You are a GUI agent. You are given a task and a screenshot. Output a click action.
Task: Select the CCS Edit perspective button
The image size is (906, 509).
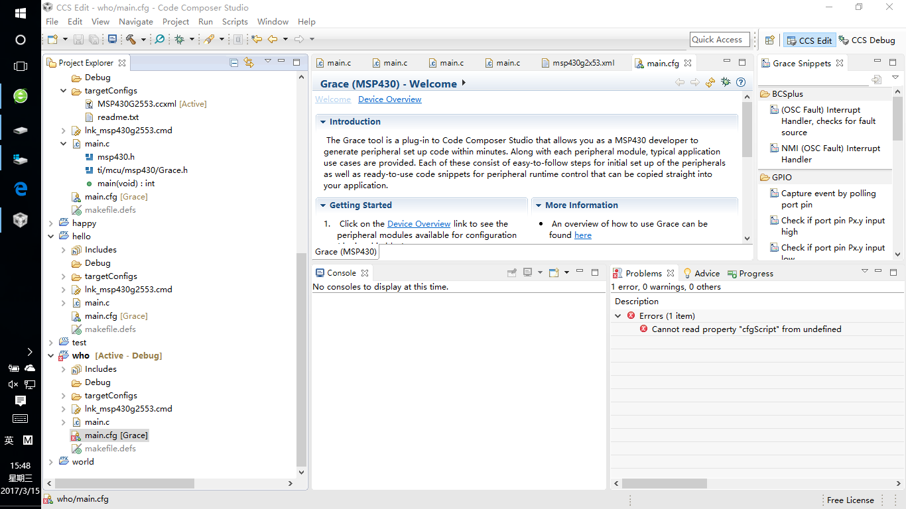point(809,40)
